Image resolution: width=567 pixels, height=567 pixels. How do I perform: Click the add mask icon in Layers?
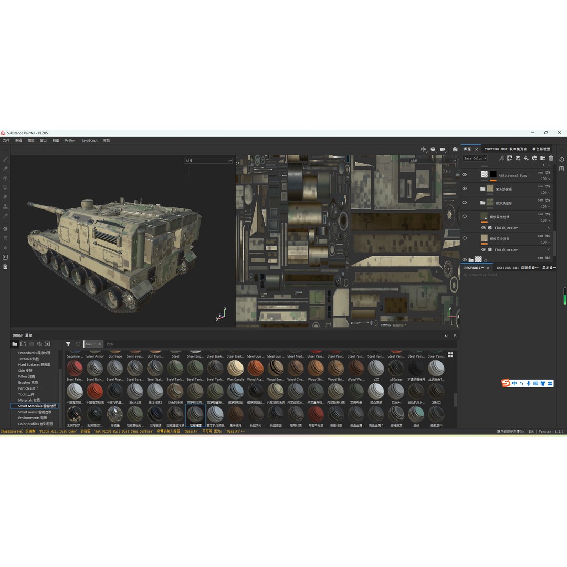click(509, 158)
